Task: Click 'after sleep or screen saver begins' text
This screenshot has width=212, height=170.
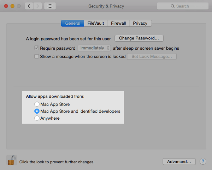Action: pos(146,48)
